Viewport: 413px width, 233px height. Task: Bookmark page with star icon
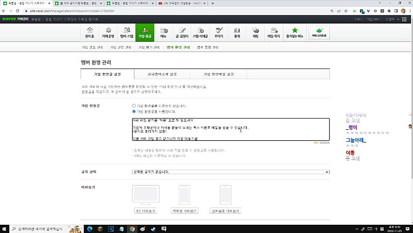coord(346,11)
